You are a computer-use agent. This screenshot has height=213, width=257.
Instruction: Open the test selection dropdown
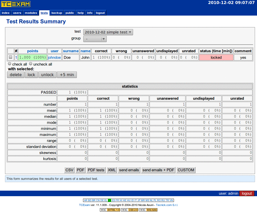tap(108, 32)
